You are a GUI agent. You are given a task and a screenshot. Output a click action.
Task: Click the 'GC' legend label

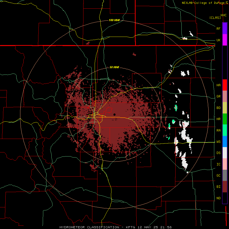pyautogui.click(x=218, y=176)
